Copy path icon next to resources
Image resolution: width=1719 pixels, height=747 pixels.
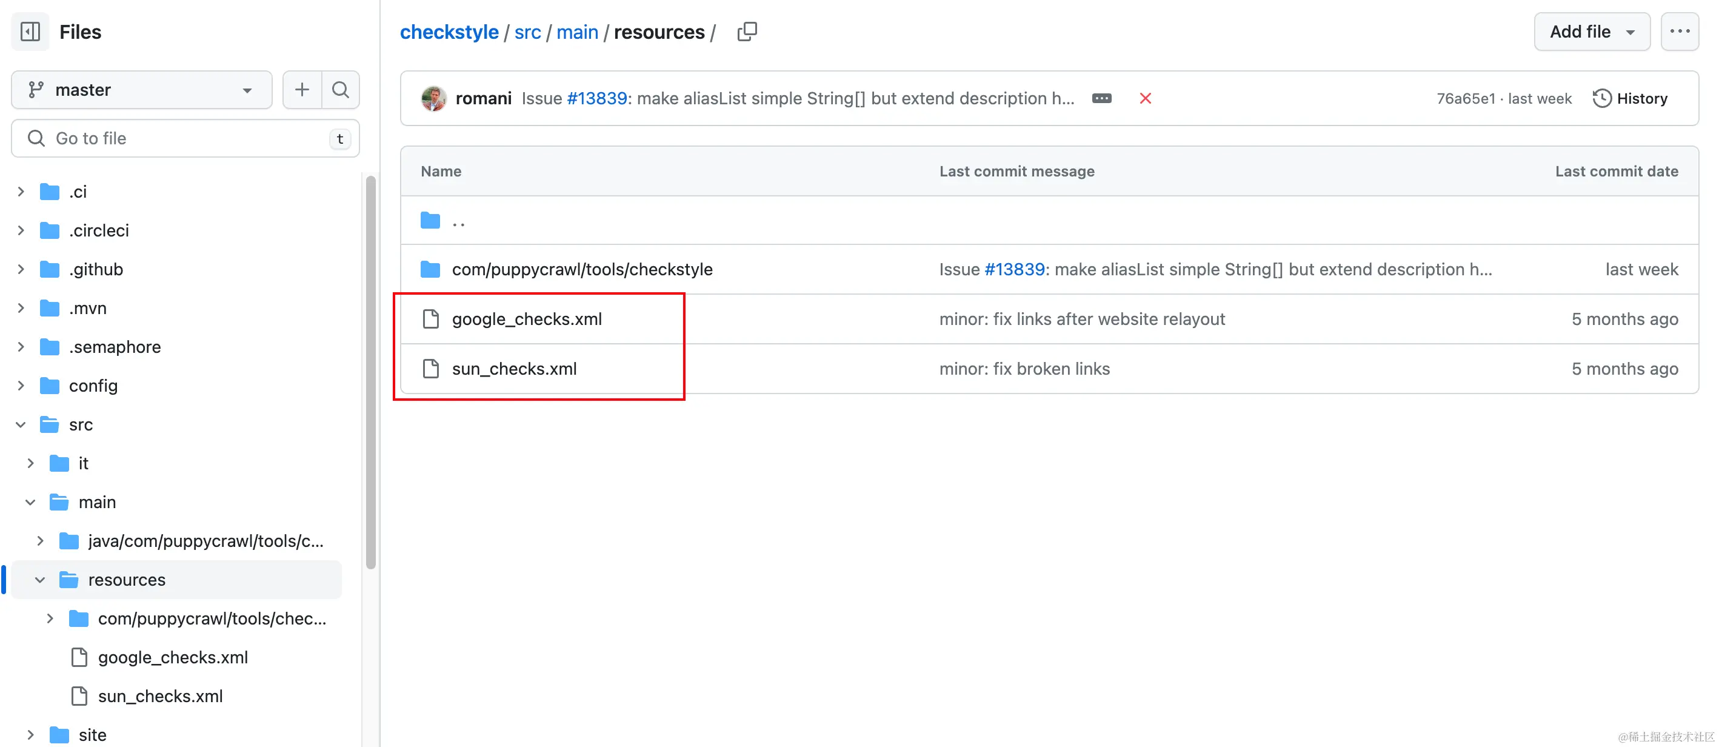coord(747,32)
